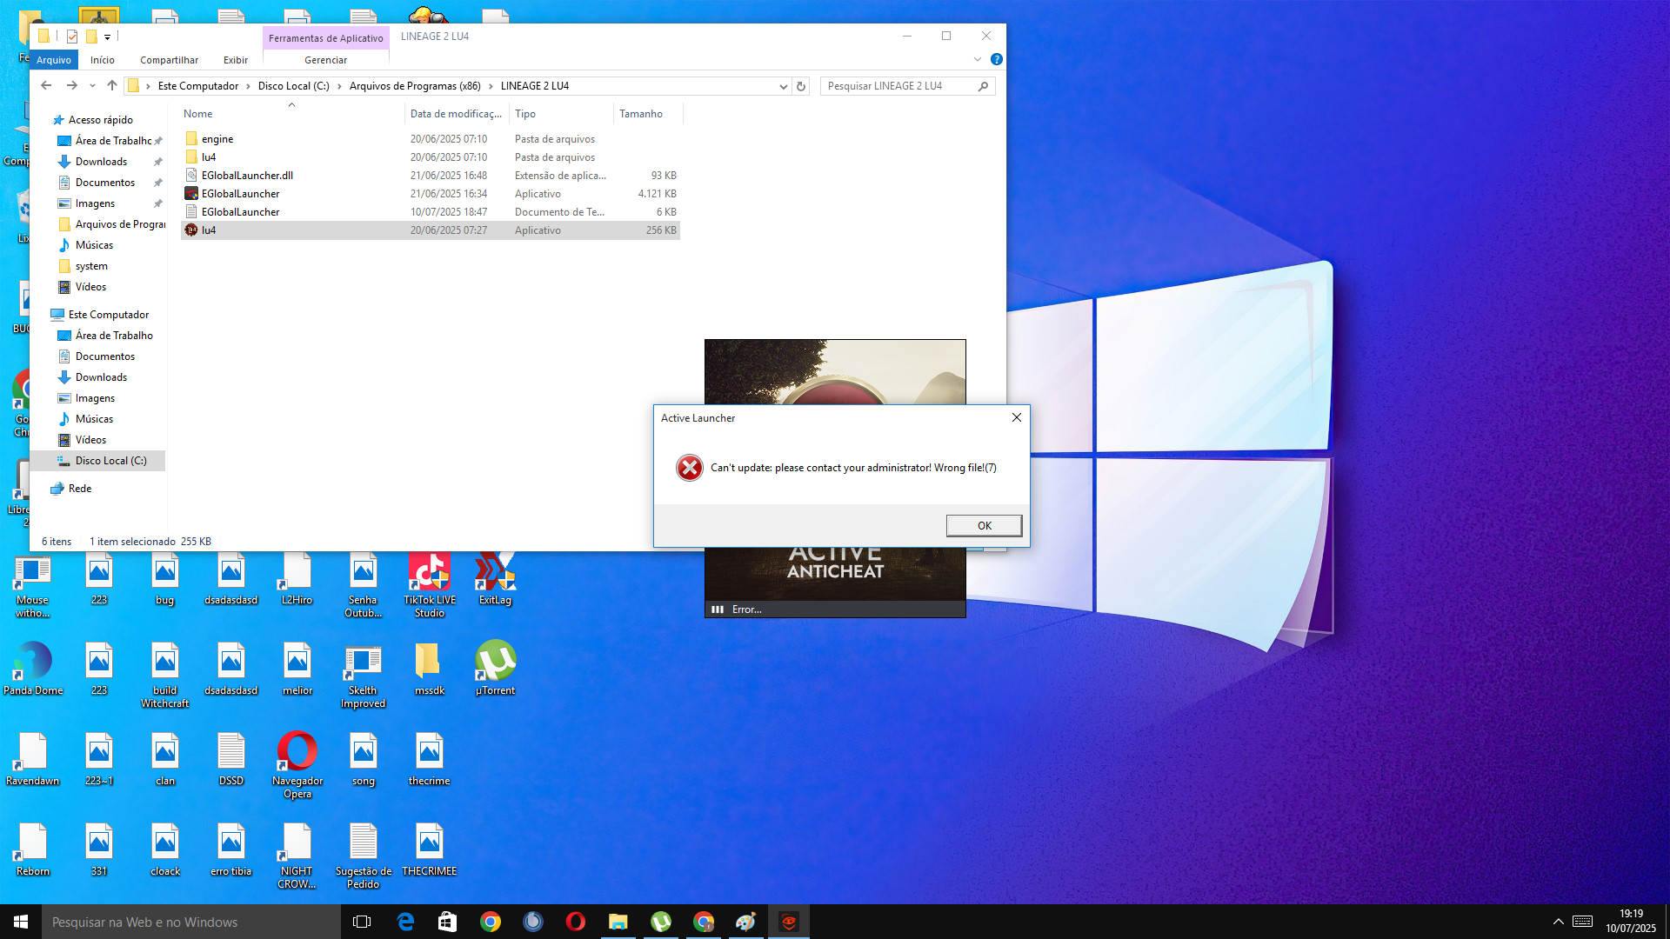Close the Active Launcher error dialog

point(1016,417)
